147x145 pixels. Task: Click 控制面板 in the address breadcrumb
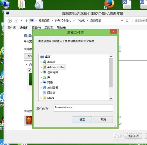[x=44, y=21]
